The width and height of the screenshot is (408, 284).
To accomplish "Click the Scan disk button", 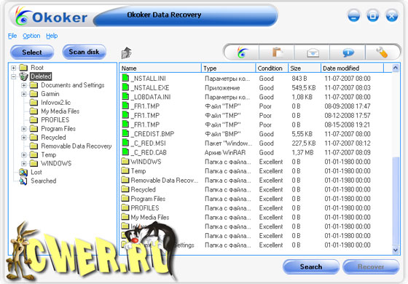I will pyautogui.click(x=84, y=52).
